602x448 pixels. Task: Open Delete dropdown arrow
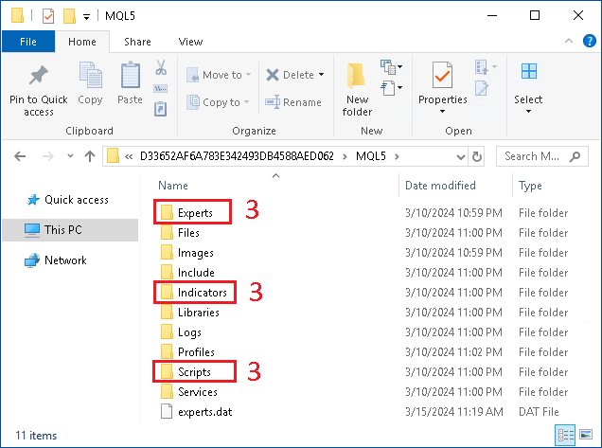pos(321,75)
